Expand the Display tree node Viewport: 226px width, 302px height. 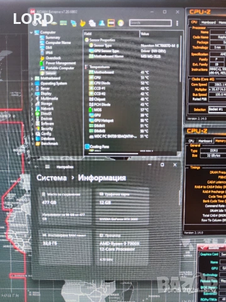[x=32, y=94]
